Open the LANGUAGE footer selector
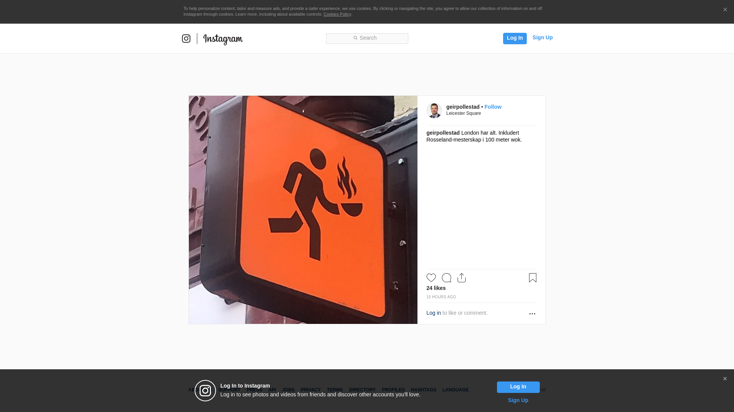The height and width of the screenshot is (412, 734). (x=455, y=390)
